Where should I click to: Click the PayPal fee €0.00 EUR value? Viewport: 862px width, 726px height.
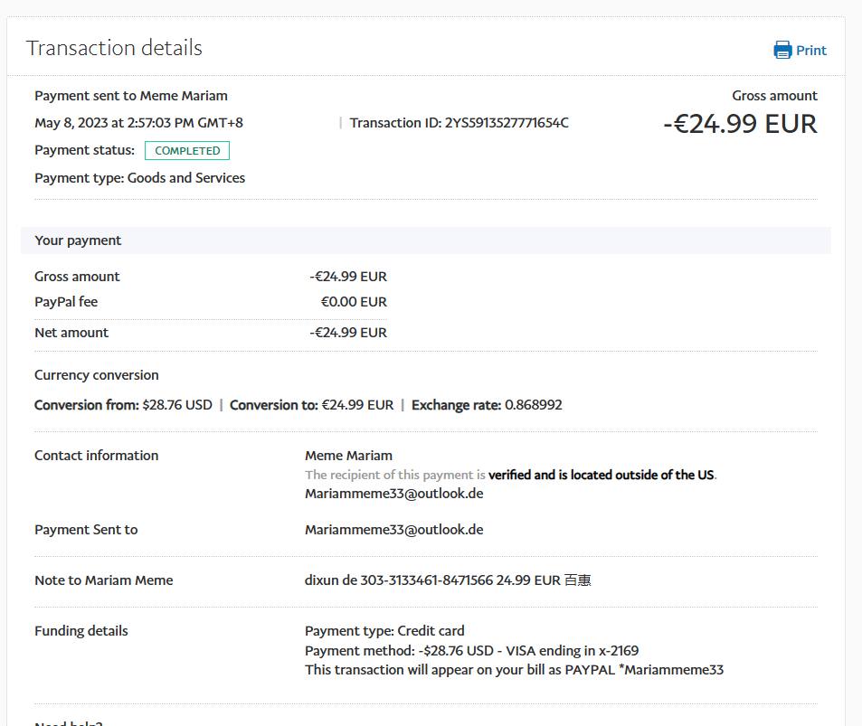(x=354, y=302)
